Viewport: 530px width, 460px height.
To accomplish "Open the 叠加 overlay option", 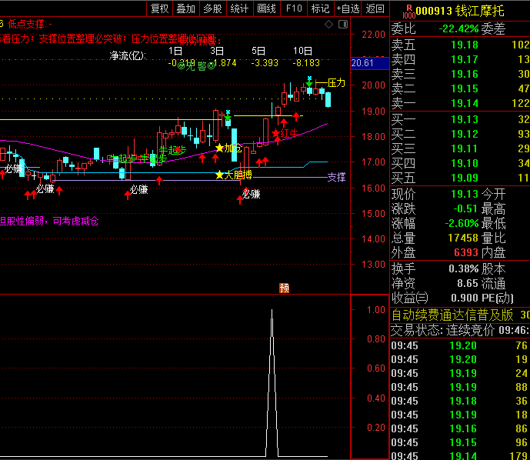I will click(x=186, y=8).
